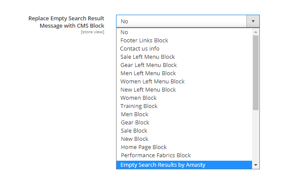Image resolution: width=288 pixels, height=181 pixels.
Task: Choose Gear Left Menu Block
Action: tap(149, 65)
